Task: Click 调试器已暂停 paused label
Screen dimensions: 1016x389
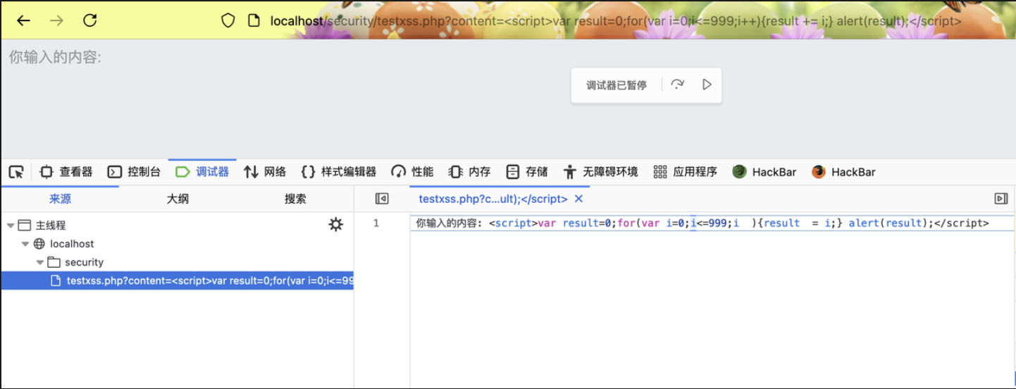Action: (x=617, y=85)
